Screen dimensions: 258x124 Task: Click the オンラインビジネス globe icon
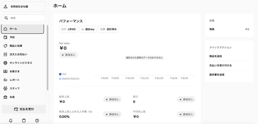(x=5, y=63)
